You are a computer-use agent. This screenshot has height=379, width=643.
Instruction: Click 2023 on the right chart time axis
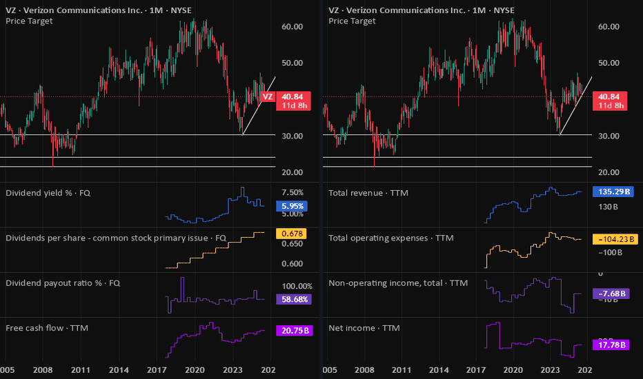click(x=550, y=370)
